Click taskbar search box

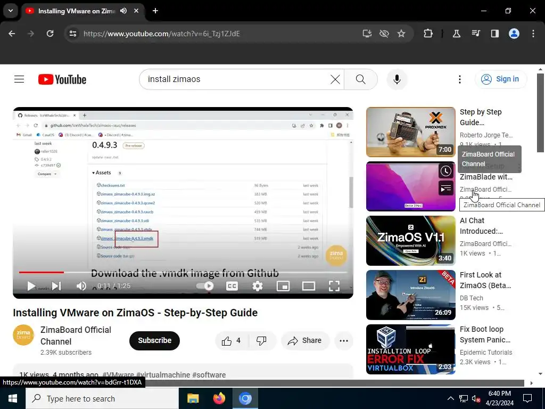102,398
